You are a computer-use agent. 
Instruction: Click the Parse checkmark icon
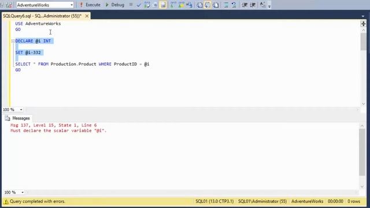[x=139, y=5]
